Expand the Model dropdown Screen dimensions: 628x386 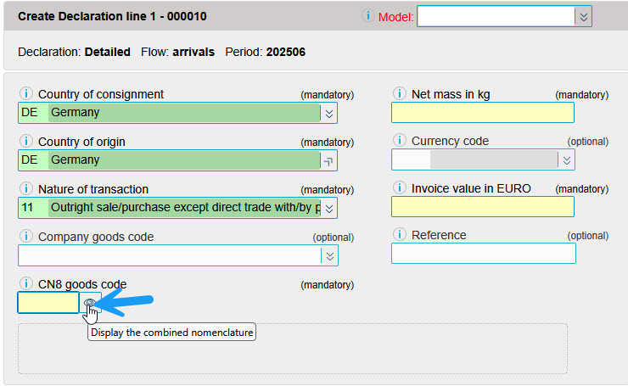[x=583, y=16]
